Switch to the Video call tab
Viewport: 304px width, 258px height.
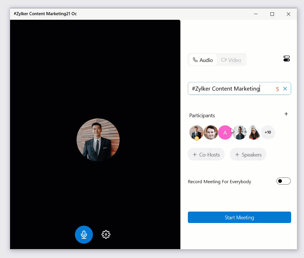pyautogui.click(x=231, y=60)
